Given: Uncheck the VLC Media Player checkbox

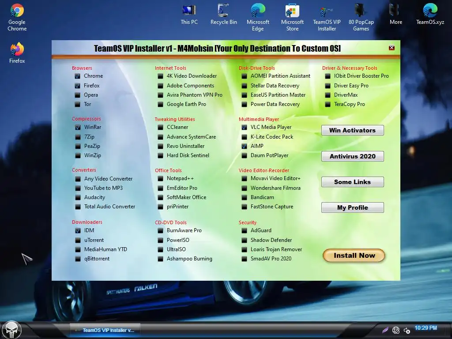Looking at the screenshot, I should pyautogui.click(x=244, y=127).
